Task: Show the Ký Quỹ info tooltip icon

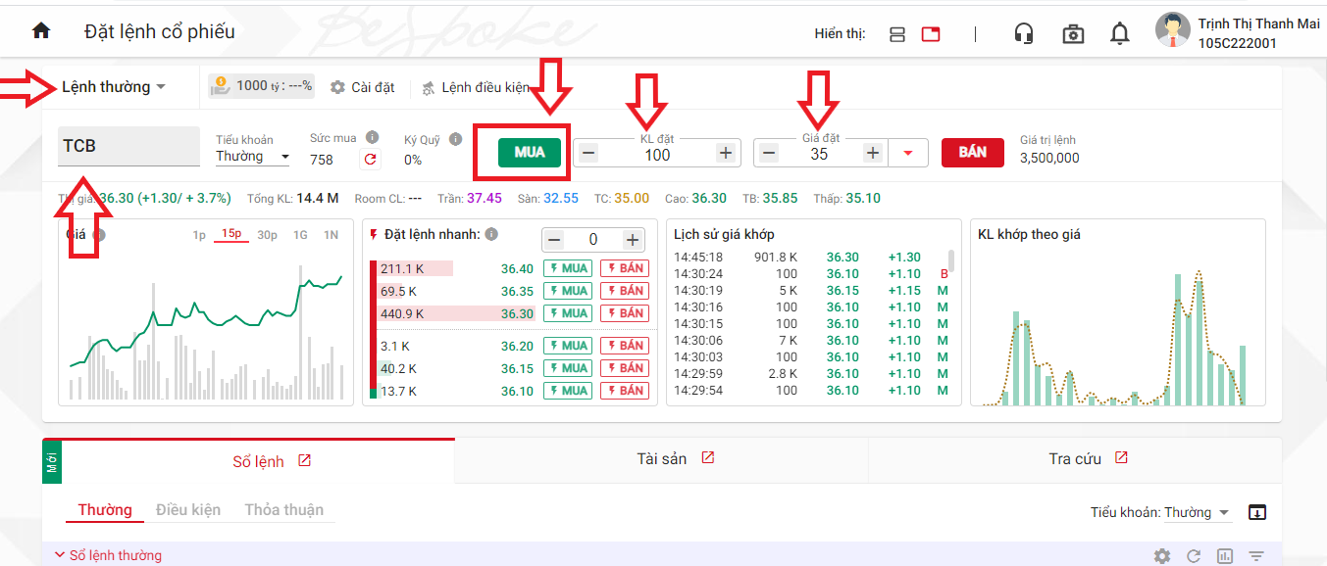Action: 455,139
